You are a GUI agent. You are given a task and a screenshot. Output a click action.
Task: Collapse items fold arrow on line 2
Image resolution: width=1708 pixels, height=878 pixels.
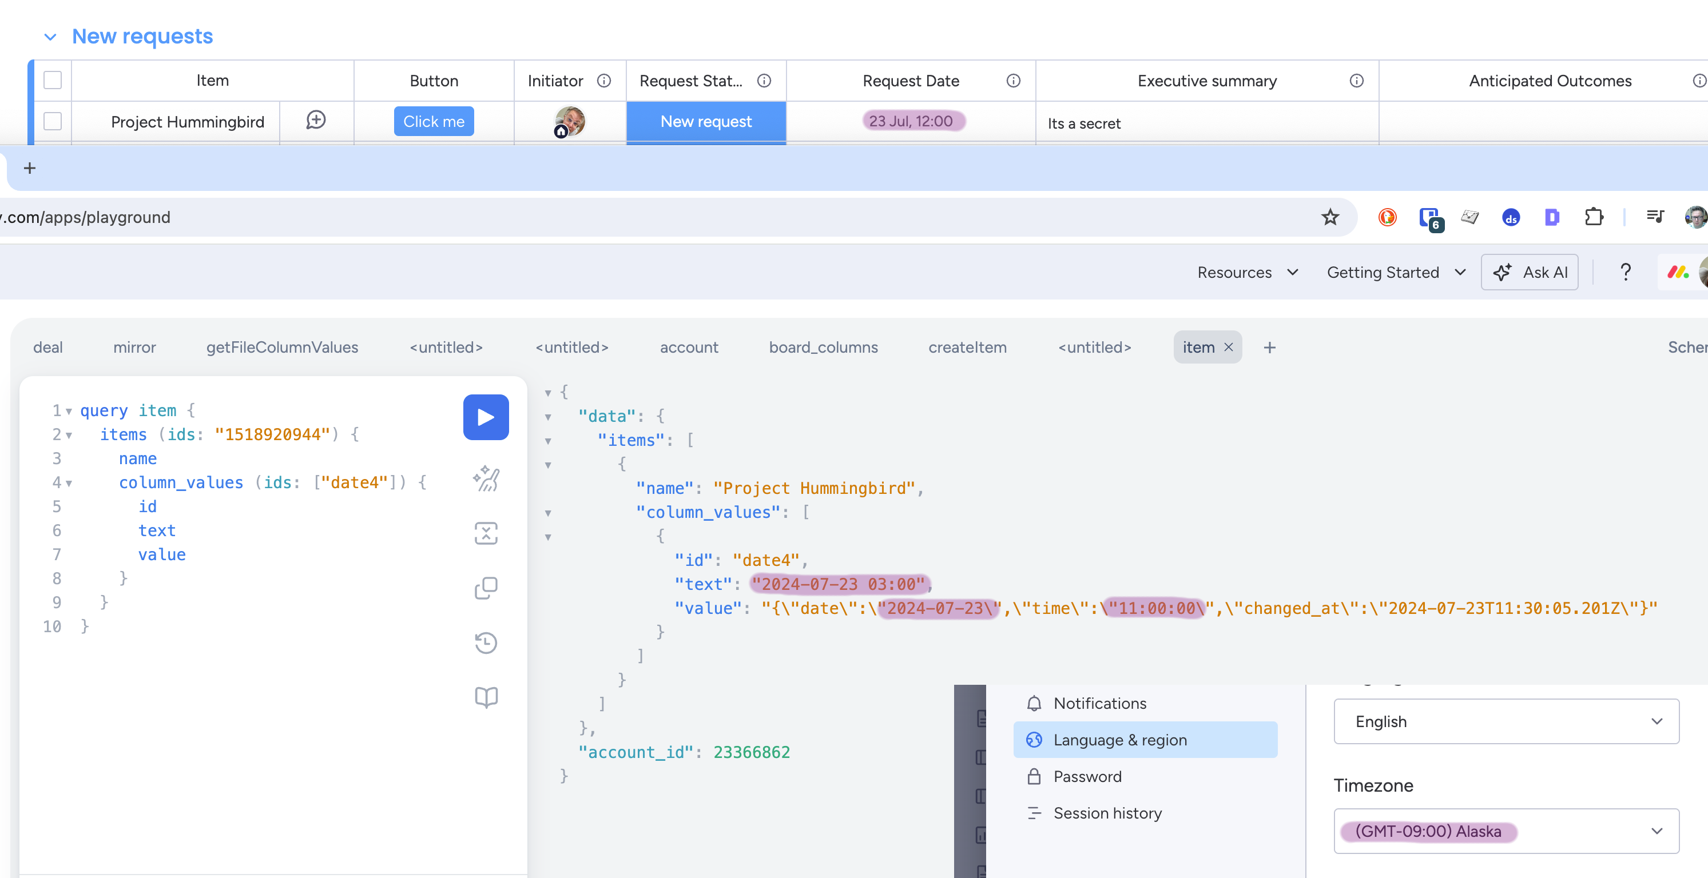pos(69,436)
